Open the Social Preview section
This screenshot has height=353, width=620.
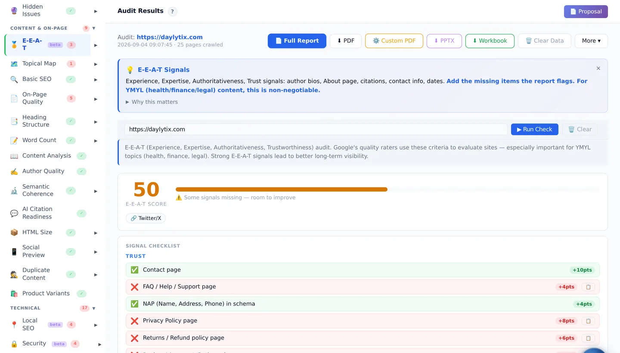click(x=34, y=251)
